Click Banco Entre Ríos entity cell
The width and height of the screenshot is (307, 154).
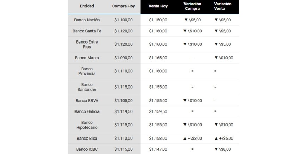pyautogui.click(x=87, y=44)
